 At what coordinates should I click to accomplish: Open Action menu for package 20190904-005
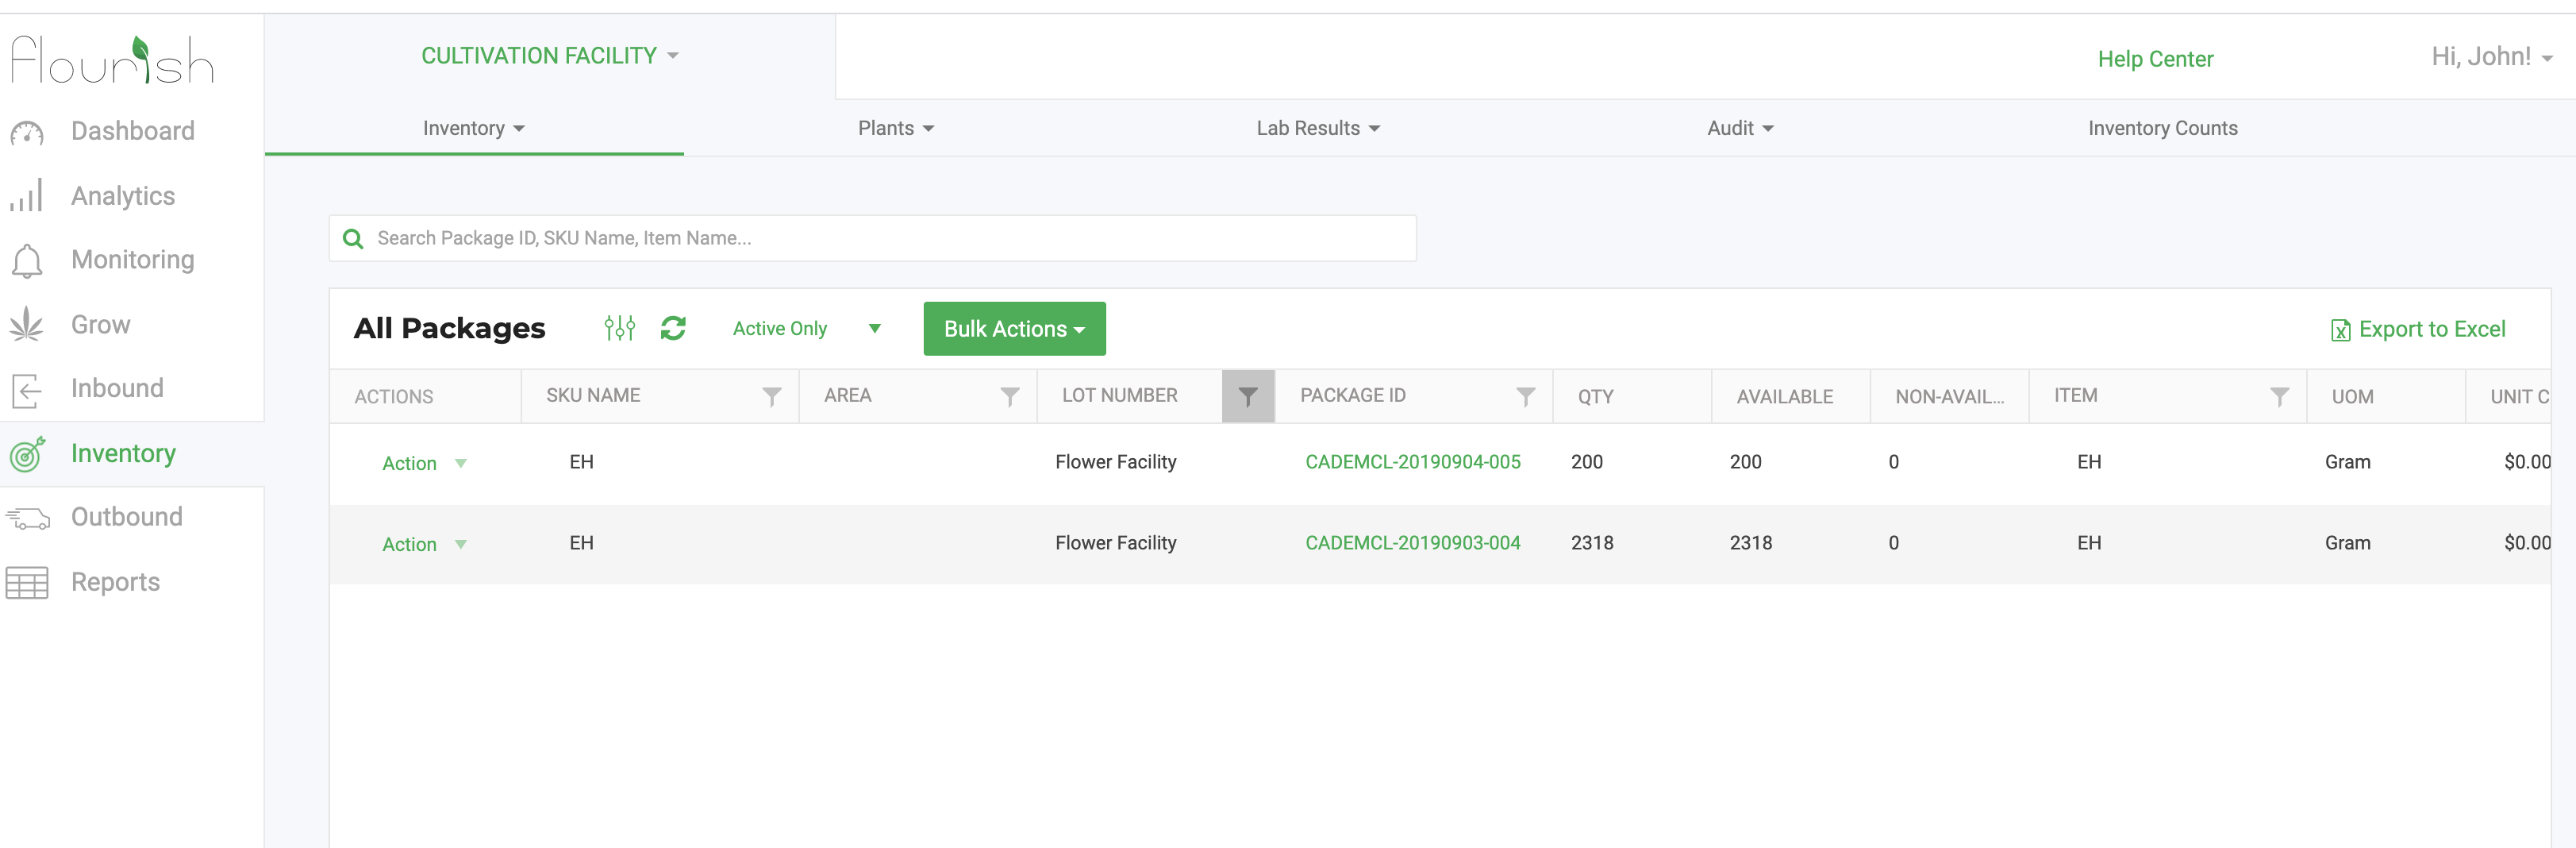pos(424,463)
